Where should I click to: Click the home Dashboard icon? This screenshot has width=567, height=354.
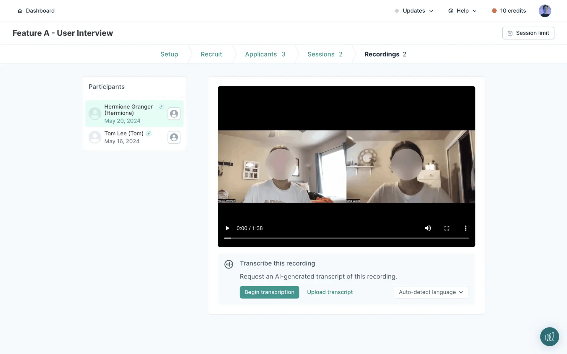coord(20,11)
